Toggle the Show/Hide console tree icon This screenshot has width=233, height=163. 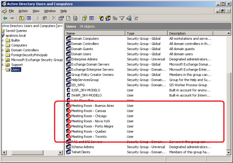click(29, 18)
